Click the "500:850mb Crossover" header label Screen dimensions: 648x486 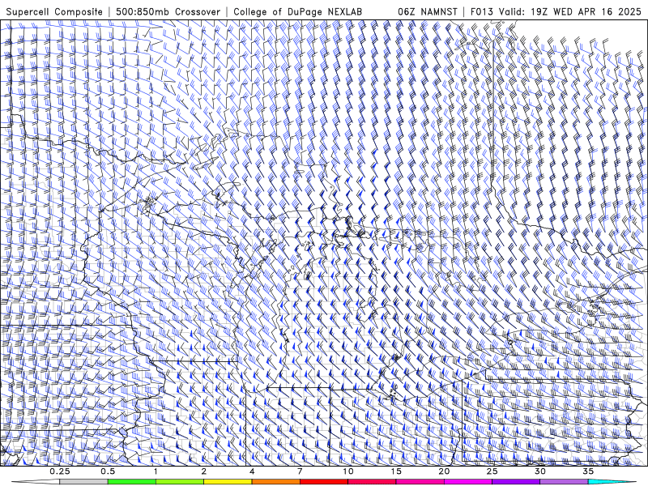[x=168, y=11]
